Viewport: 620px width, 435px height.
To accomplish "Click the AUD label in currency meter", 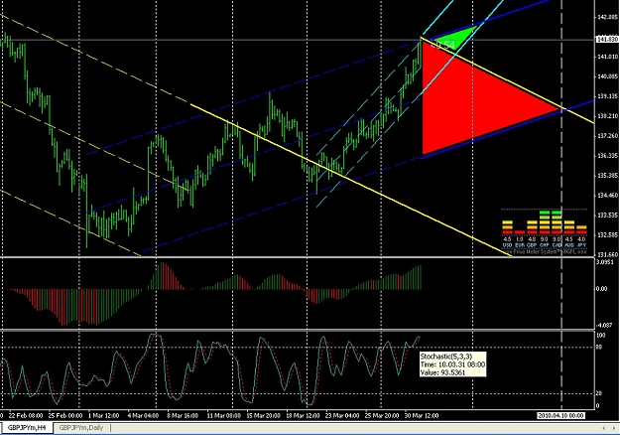I will click(x=569, y=245).
